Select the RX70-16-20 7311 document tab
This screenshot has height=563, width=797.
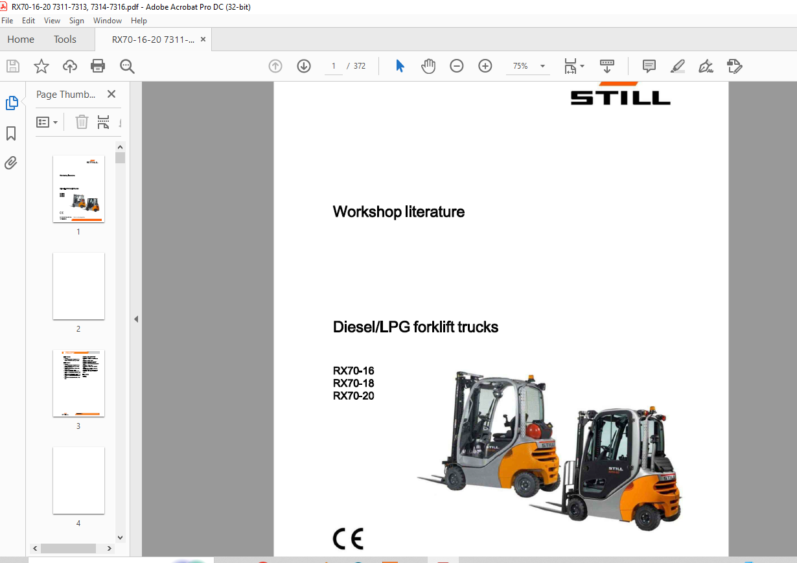pos(153,40)
